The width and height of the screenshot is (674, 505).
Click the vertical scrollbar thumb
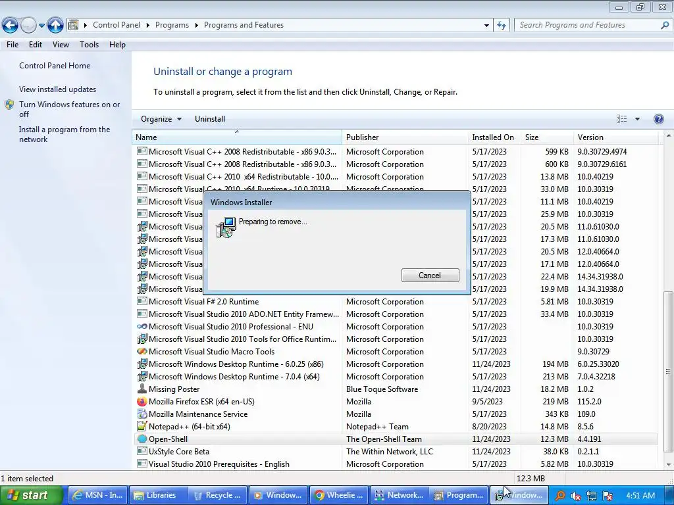[669, 372]
